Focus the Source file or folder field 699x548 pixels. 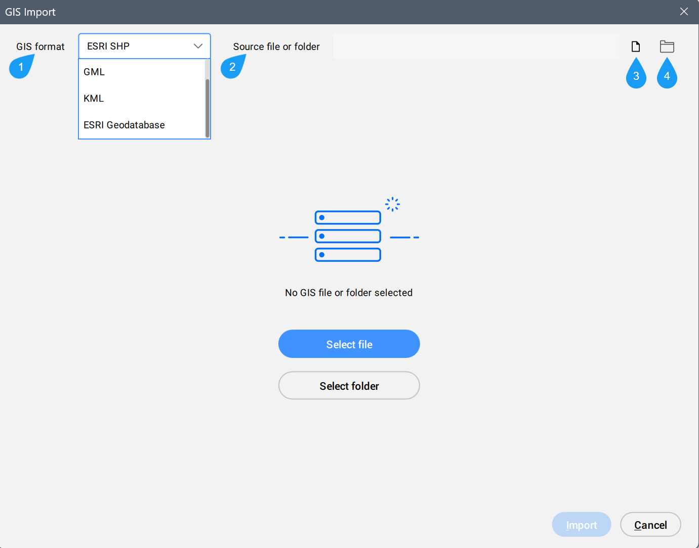(x=476, y=47)
